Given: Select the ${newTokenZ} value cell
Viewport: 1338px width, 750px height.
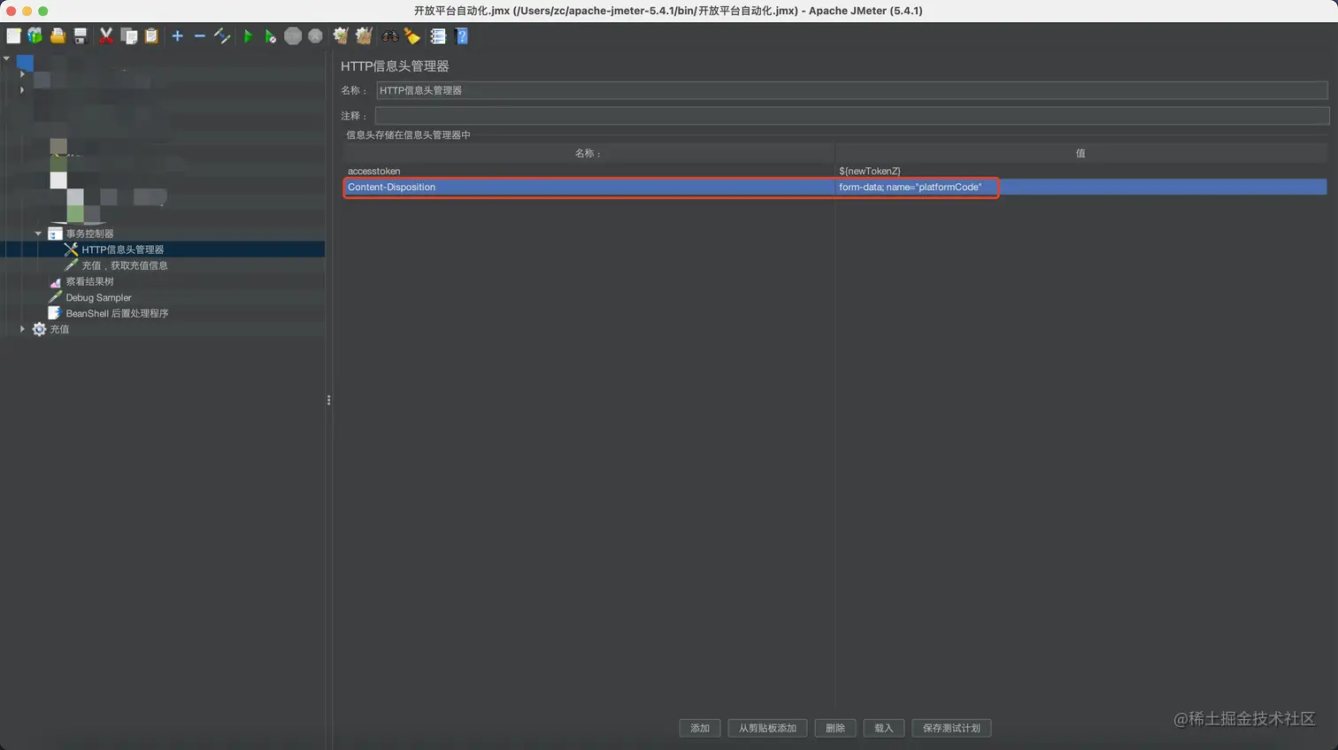Looking at the screenshot, I should tap(1080, 171).
